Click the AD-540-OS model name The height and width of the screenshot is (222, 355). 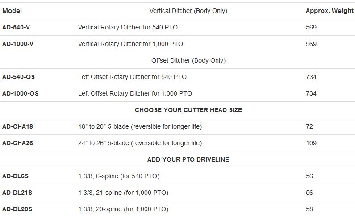click(18, 77)
